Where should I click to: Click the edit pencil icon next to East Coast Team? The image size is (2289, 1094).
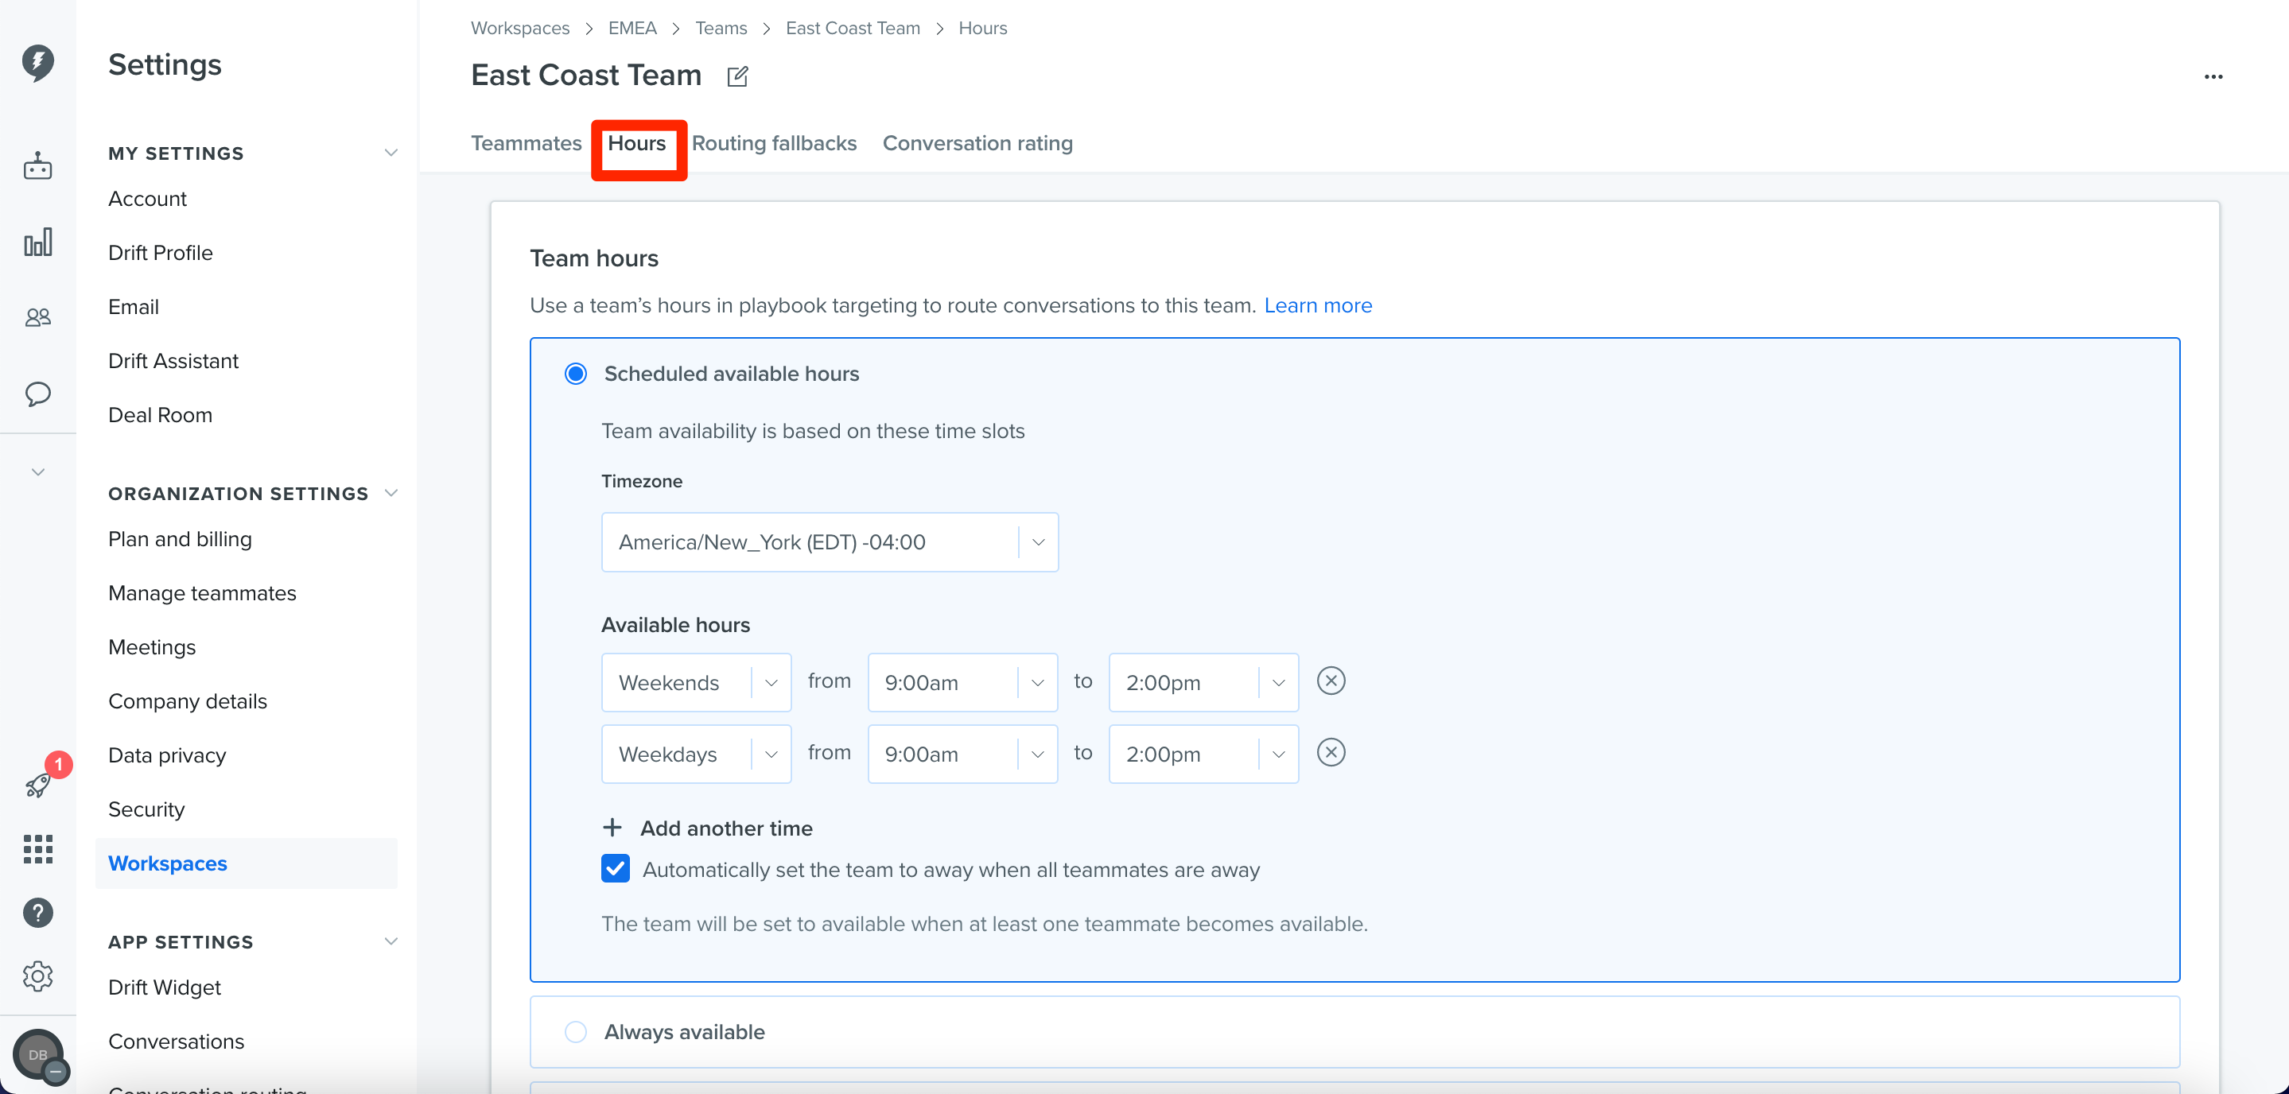click(737, 76)
